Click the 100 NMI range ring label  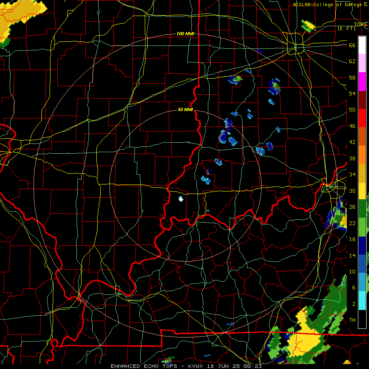tap(185, 34)
